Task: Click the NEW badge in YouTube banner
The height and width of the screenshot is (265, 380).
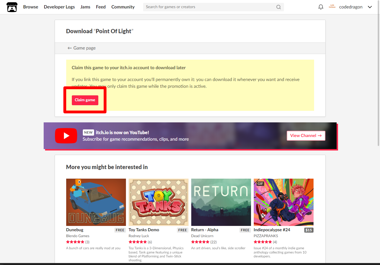Action: click(88, 132)
